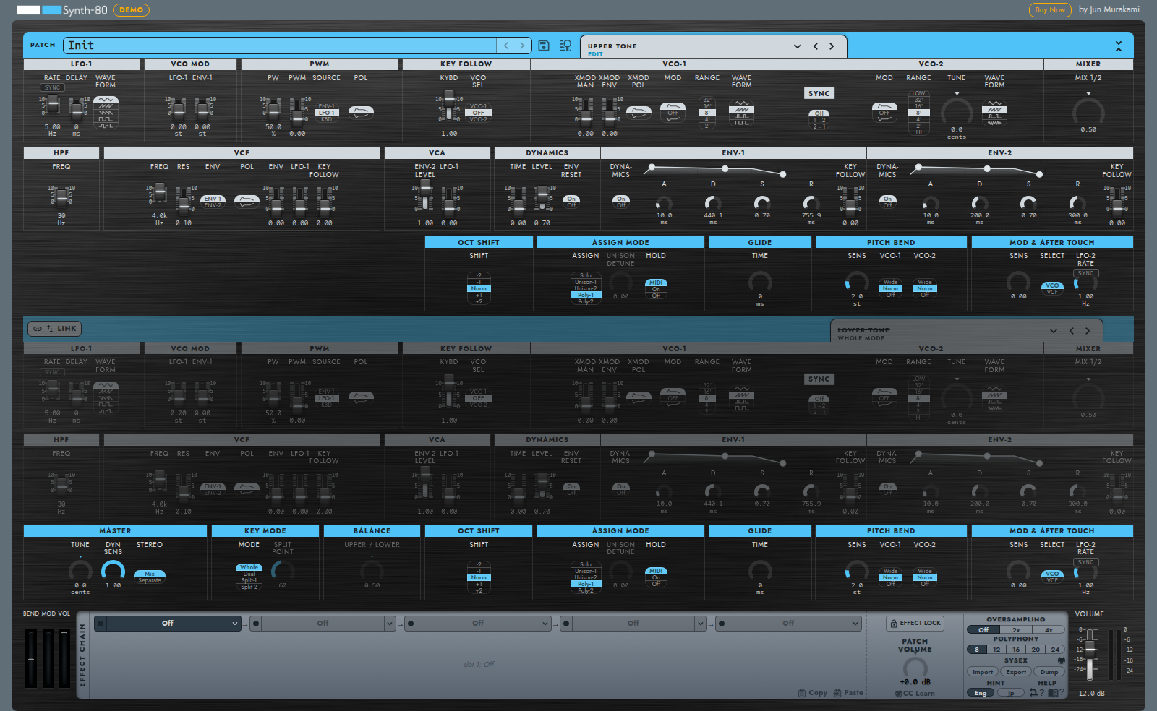Click the DEMO badge
This screenshot has width=1157, height=711.
[x=131, y=10]
